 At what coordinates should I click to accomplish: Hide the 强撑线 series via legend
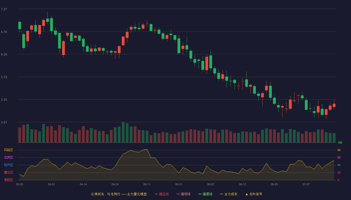pos(205,194)
